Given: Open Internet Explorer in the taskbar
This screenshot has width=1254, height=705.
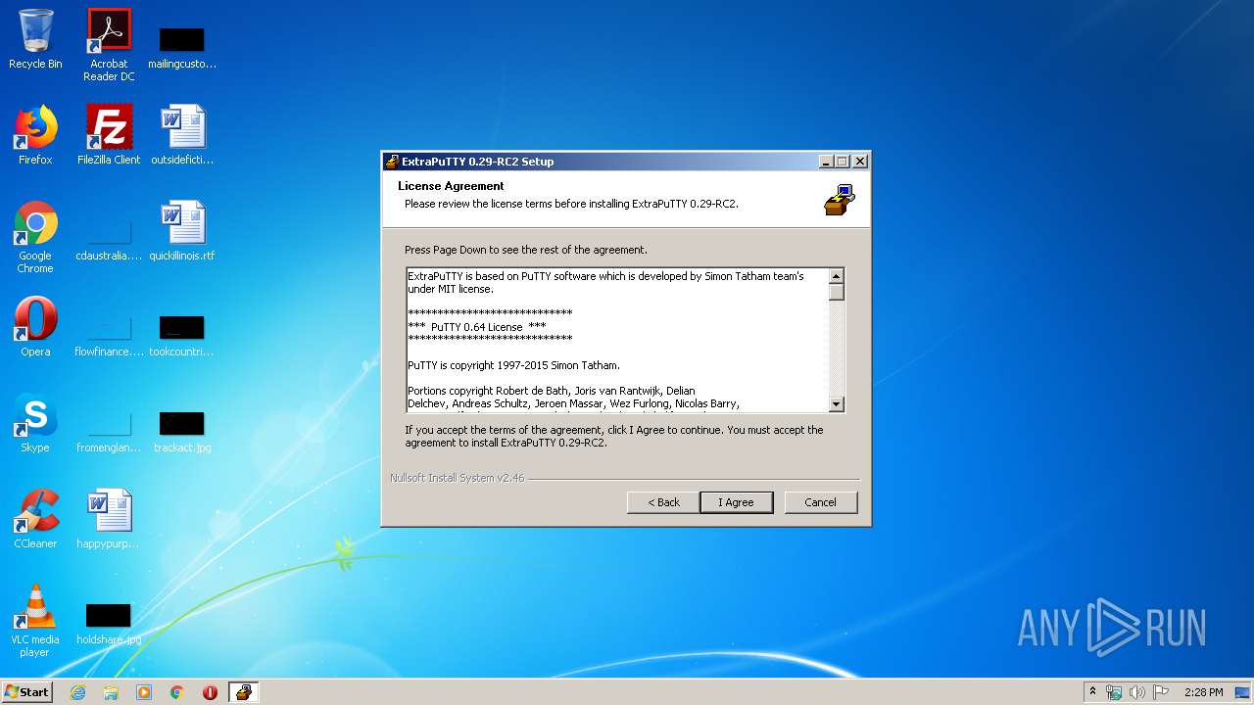Looking at the screenshot, I should [x=78, y=692].
